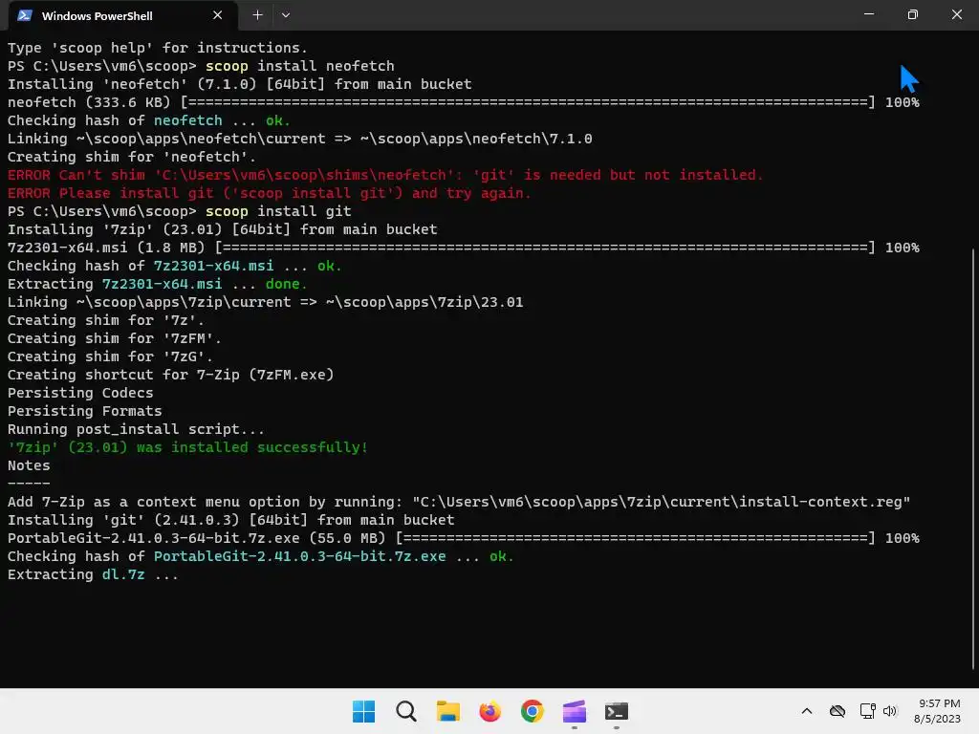Show hidden system tray icons
The width and height of the screenshot is (979, 734).
pyautogui.click(x=807, y=711)
